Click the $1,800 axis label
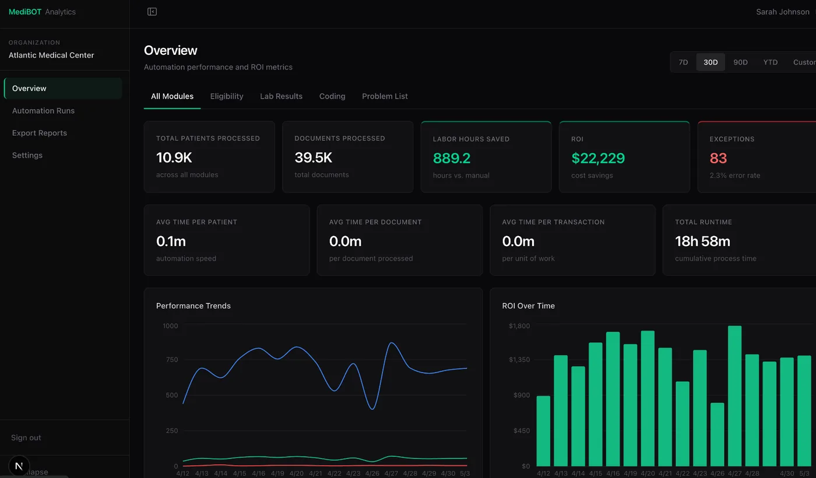Viewport: 816px width, 478px height. [519, 326]
